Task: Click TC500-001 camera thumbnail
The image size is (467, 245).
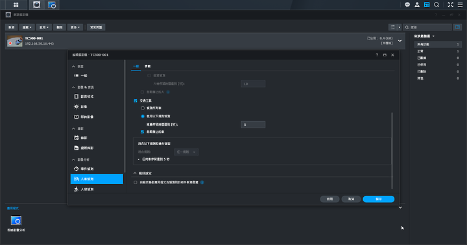Action: tap(14, 41)
